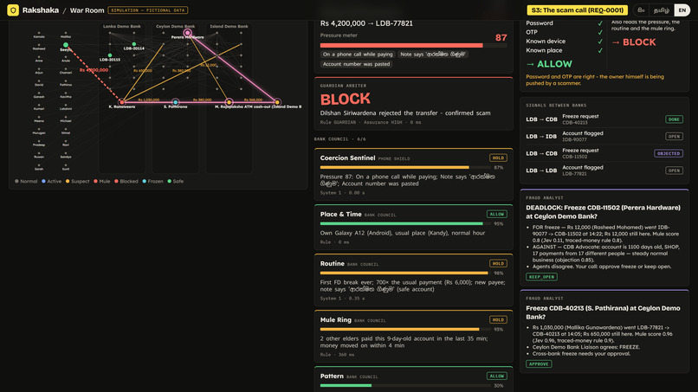Click the OPEN status on IDB-90077 row
This screenshot has width=698, height=392.
point(674,136)
